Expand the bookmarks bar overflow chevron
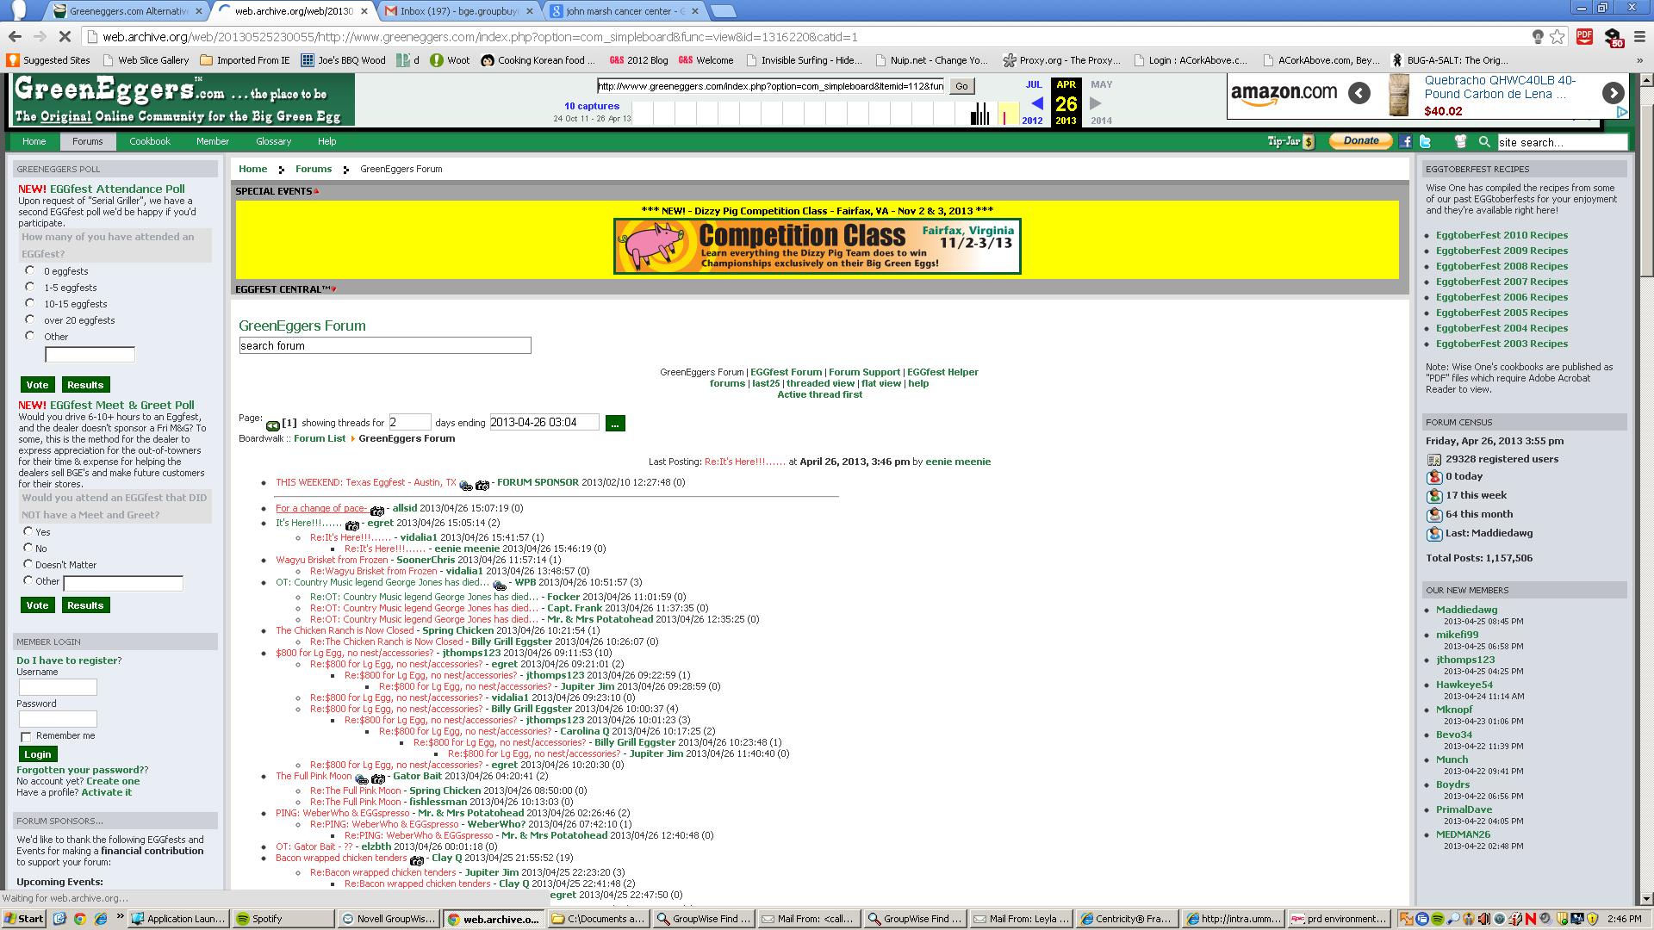Screen dimensions: 1654x930 tap(1639, 60)
